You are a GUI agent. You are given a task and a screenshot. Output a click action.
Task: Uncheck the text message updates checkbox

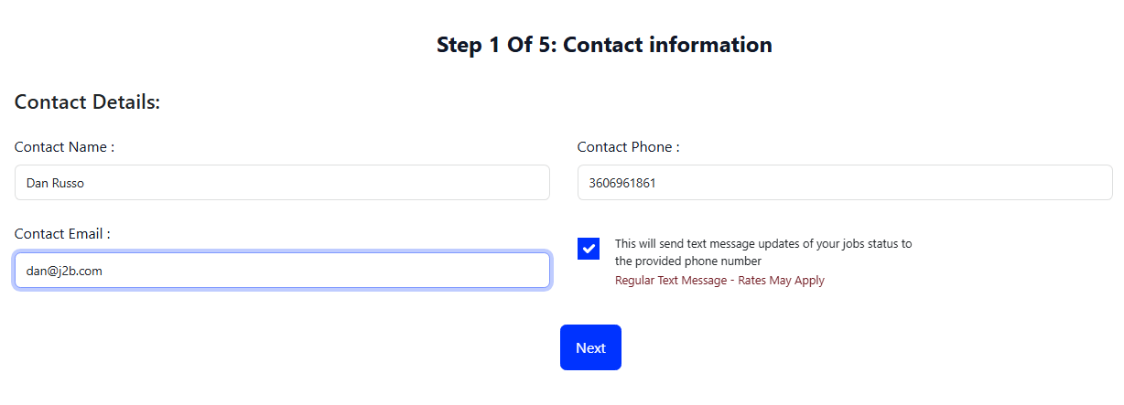point(589,249)
